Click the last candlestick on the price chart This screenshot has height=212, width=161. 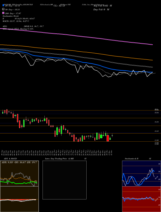pos(112,135)
